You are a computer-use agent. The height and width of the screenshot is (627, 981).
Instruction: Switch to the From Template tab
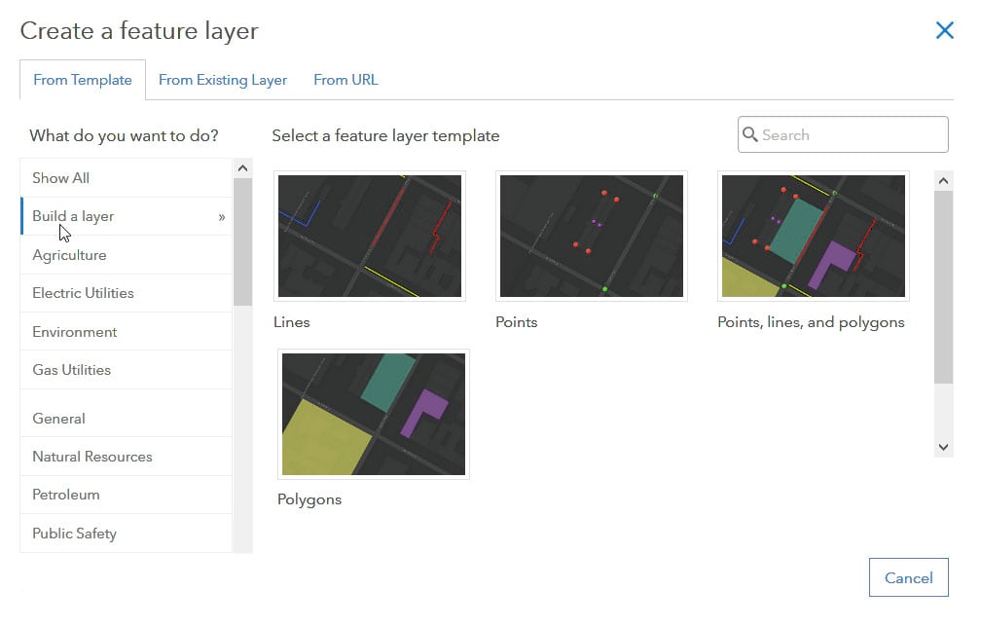coord(83,80)
